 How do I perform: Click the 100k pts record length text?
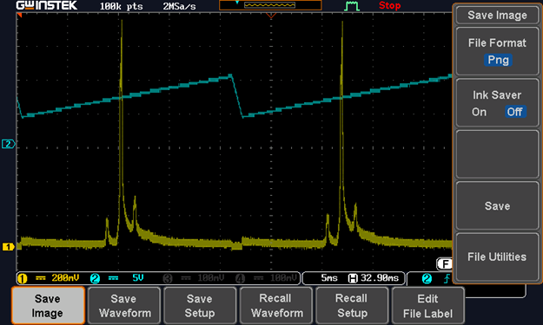[122, 6]
